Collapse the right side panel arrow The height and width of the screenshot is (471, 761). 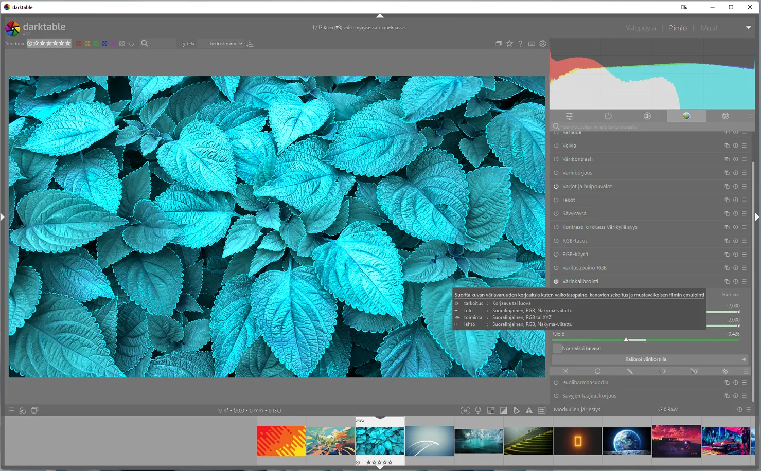point(757,217)
